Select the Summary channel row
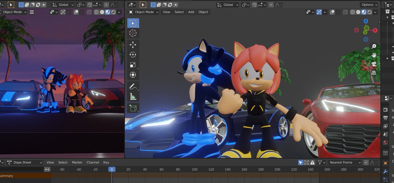Screen dimensions: 394x183 click(x=26, y=176)
